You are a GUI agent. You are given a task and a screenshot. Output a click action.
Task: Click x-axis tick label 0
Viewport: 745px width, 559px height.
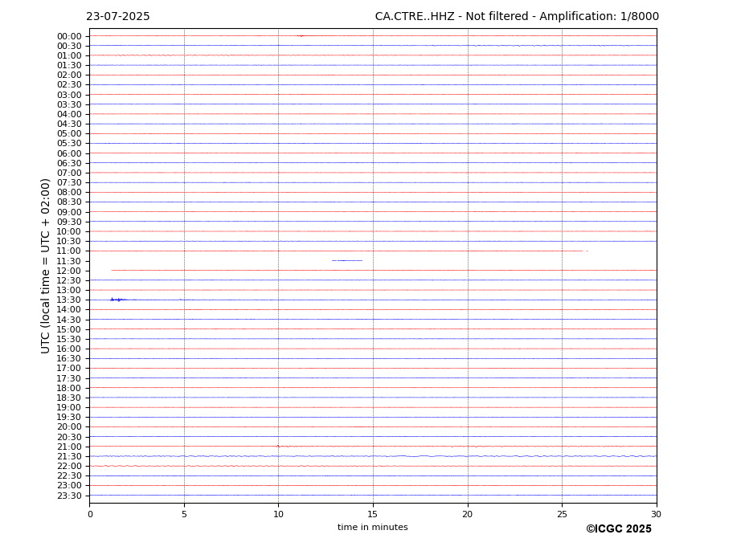(x=90, y=514)
